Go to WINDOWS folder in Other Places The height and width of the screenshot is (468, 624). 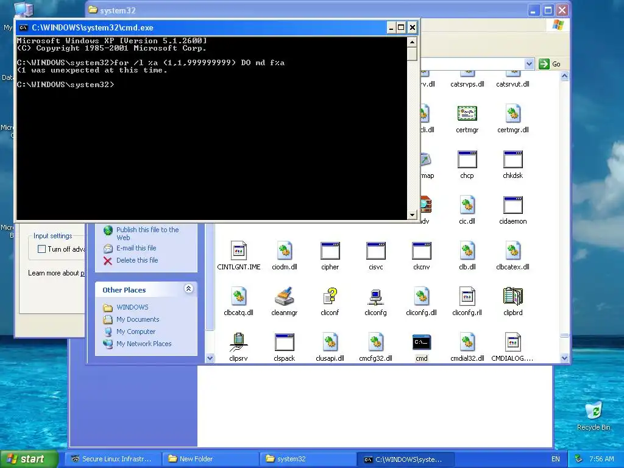132,307
